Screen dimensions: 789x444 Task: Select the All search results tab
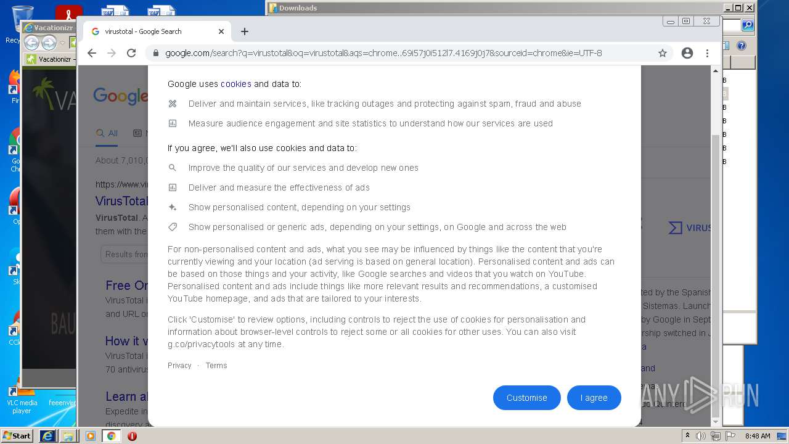[x=107, y=133]
